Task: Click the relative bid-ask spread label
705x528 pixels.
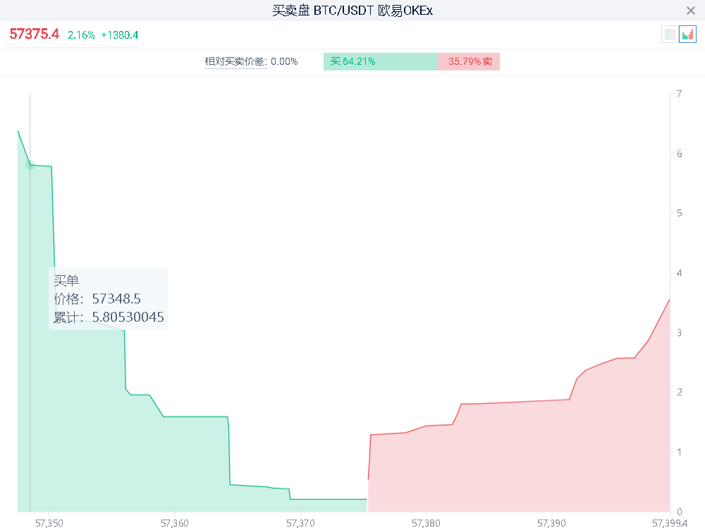Action: pos(235,61)
